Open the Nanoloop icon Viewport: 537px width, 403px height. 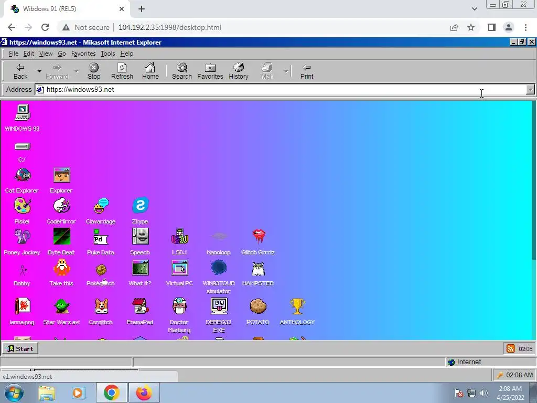tap(219, 236)
